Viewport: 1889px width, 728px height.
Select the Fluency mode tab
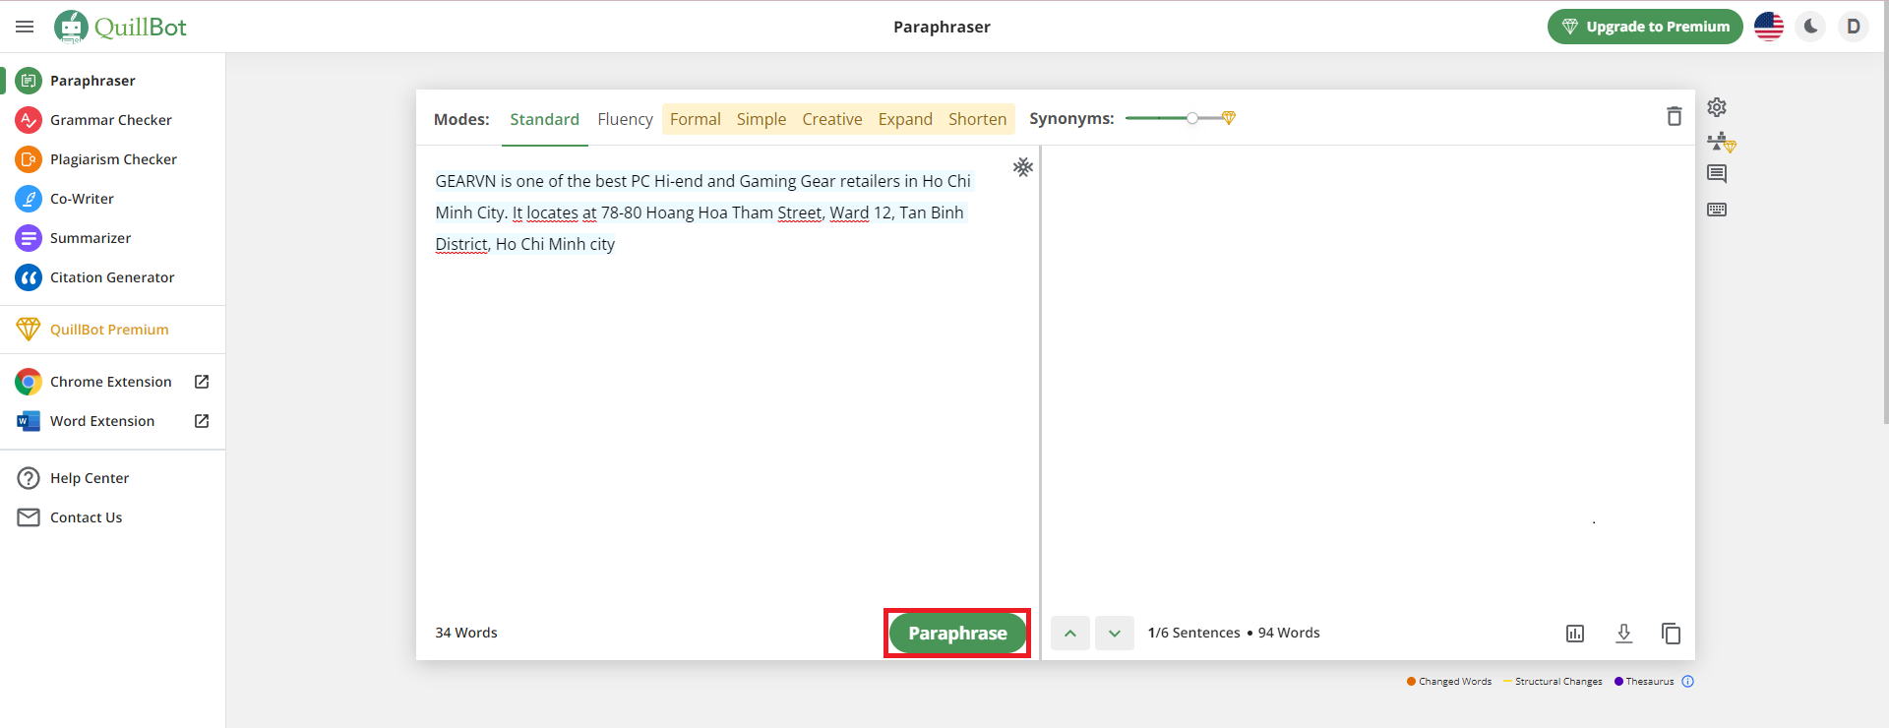click(x=625, y=119)
